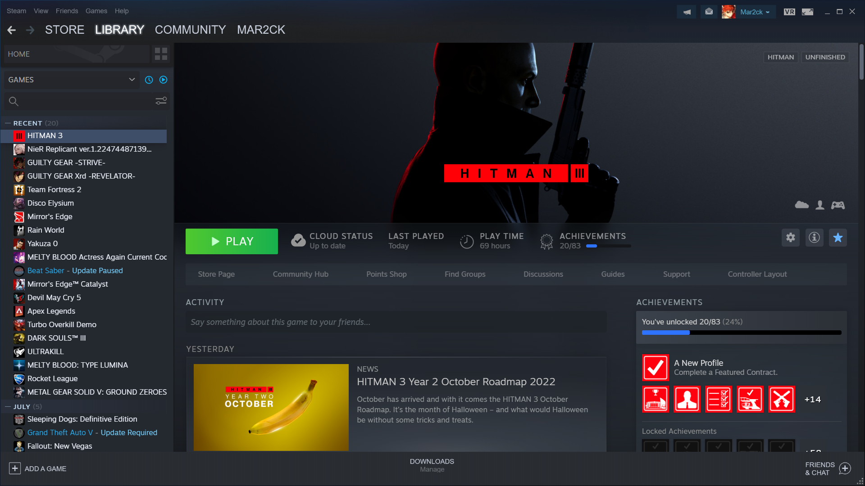Go to the STORE tab
This screenshot has width=865, height=486.
(x=64, y=30)
